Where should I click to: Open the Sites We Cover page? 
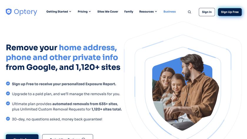tap(108, 11)
